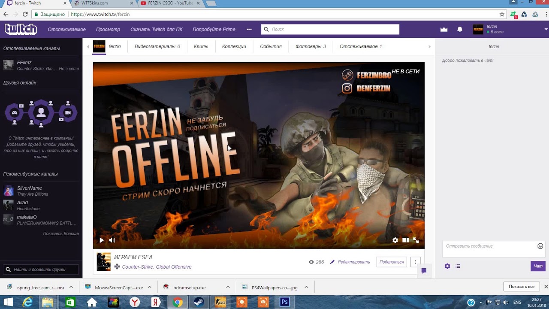Switch to WTFSkins.com browser tab

click(103, 3)
